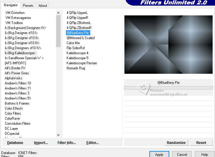Click the filter preview image
The width and height of the screenshot is (215, 157).
coord(168,45)
